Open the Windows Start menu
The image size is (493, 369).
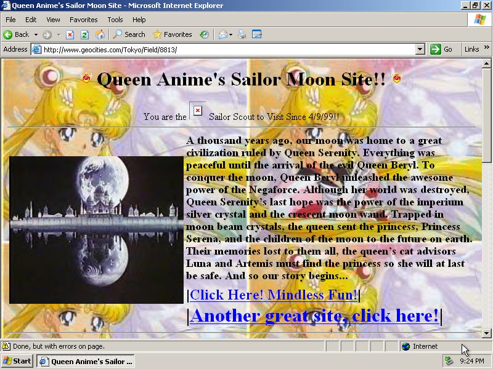(17, 361)
